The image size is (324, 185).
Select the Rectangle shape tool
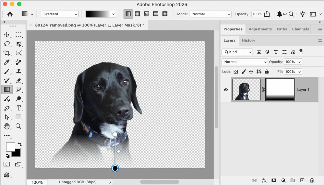click(18, 117)
